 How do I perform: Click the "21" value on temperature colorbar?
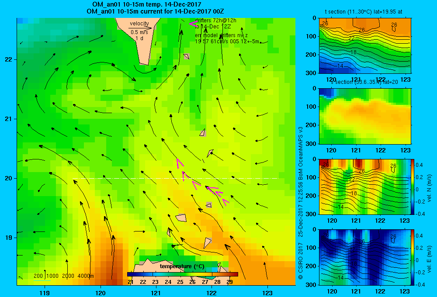click(x=130, y=282)
